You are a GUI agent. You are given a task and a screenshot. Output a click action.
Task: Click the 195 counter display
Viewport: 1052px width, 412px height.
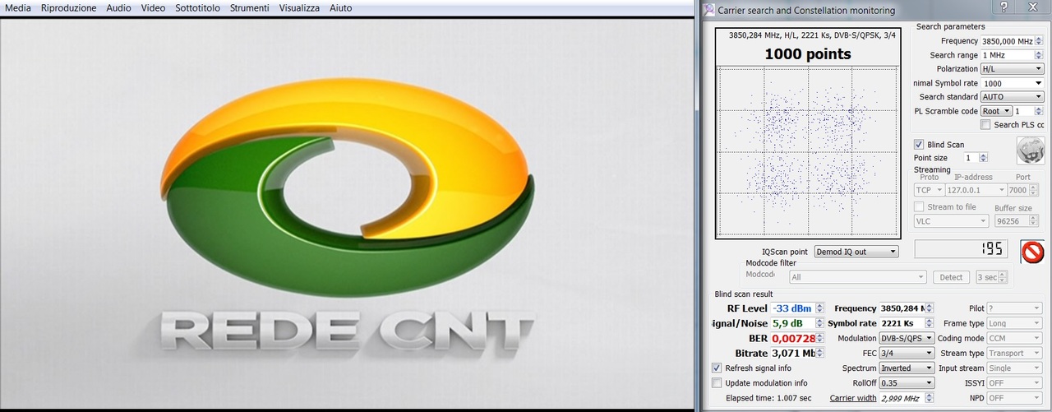point(961,249)
